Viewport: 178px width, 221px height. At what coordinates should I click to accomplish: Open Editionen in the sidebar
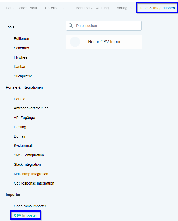21,39
